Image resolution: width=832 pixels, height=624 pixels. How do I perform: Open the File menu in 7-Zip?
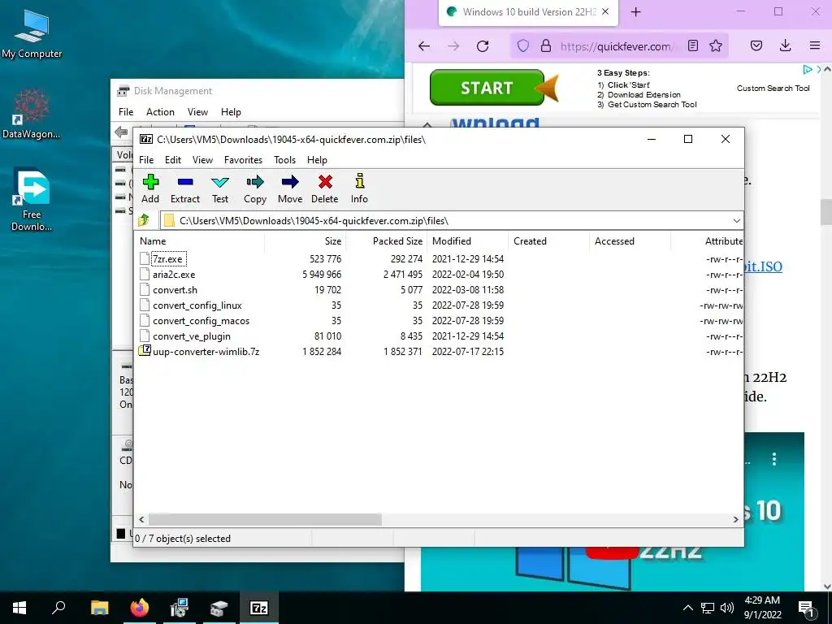146,160
